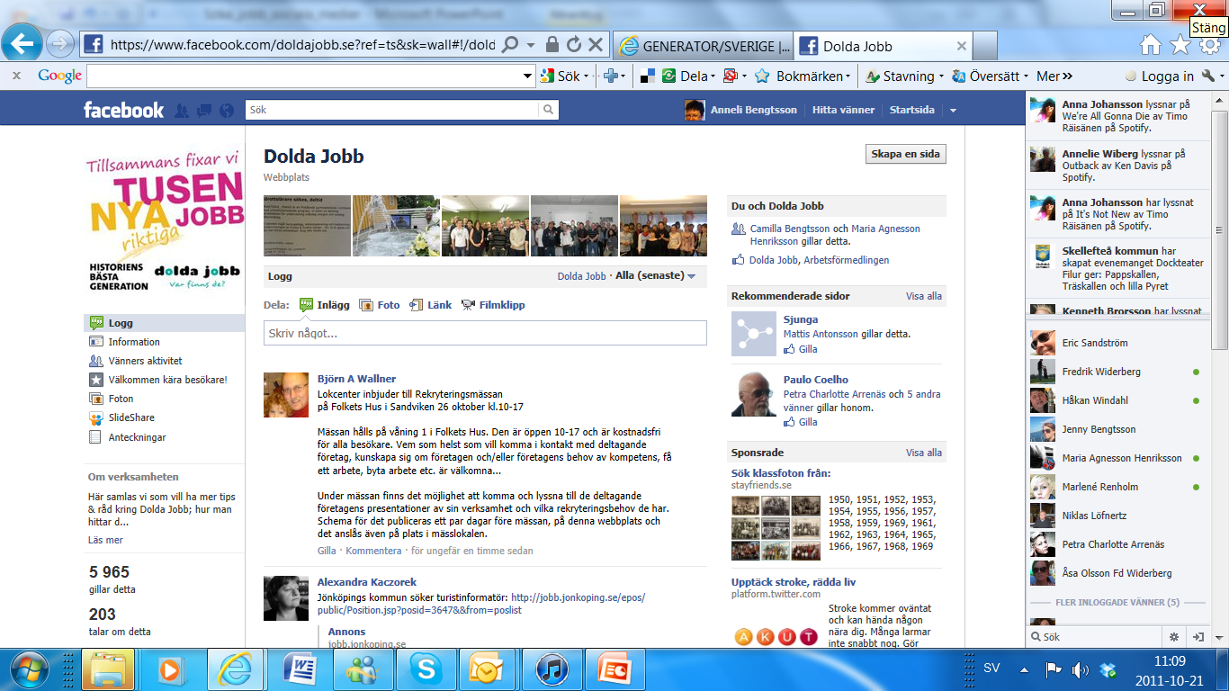1229x691 pixels.
Task: Go back with the browser back arrow
Action: [x=22, y=42]
